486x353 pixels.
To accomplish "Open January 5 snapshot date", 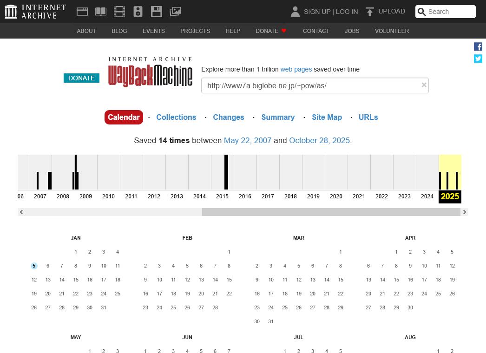I will coord(34,266).
